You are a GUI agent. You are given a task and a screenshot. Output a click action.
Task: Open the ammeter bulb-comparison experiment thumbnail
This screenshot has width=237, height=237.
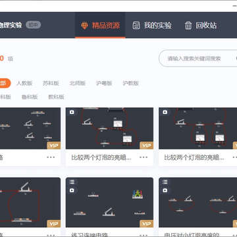point(109,128)
